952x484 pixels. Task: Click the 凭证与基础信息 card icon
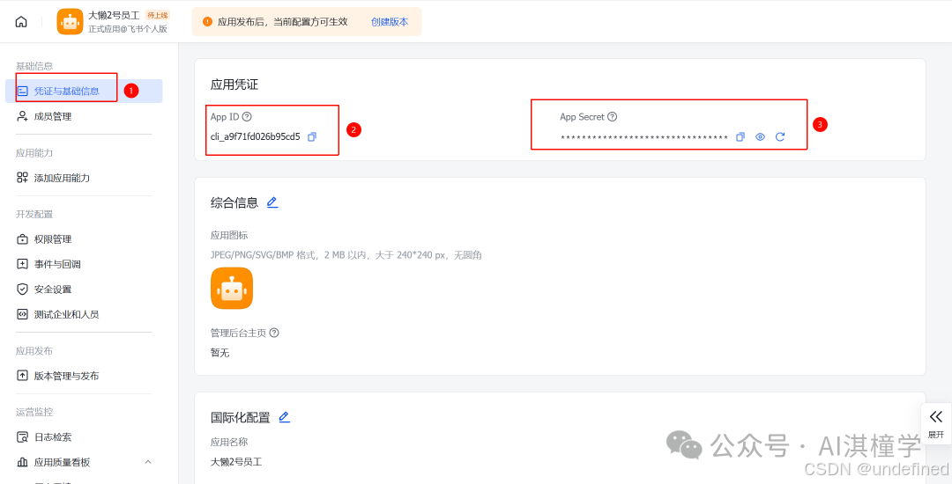pyautogui.click(x=22, y=92)
